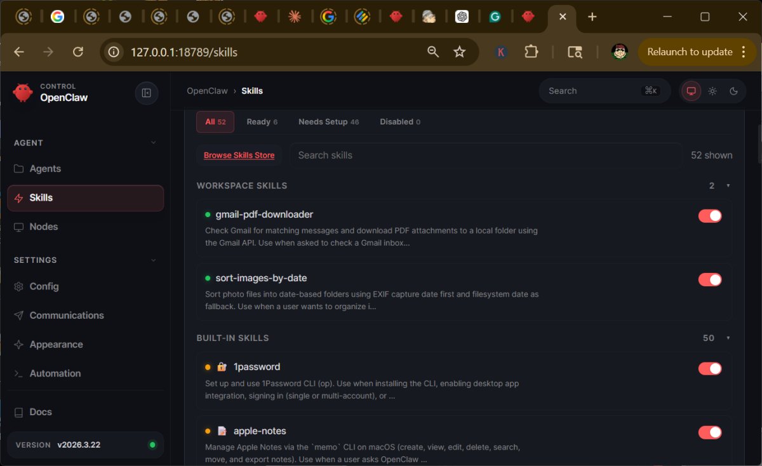Switch to the striped circle icon tab
Viewport: 762px width, 466px height.
362,17
